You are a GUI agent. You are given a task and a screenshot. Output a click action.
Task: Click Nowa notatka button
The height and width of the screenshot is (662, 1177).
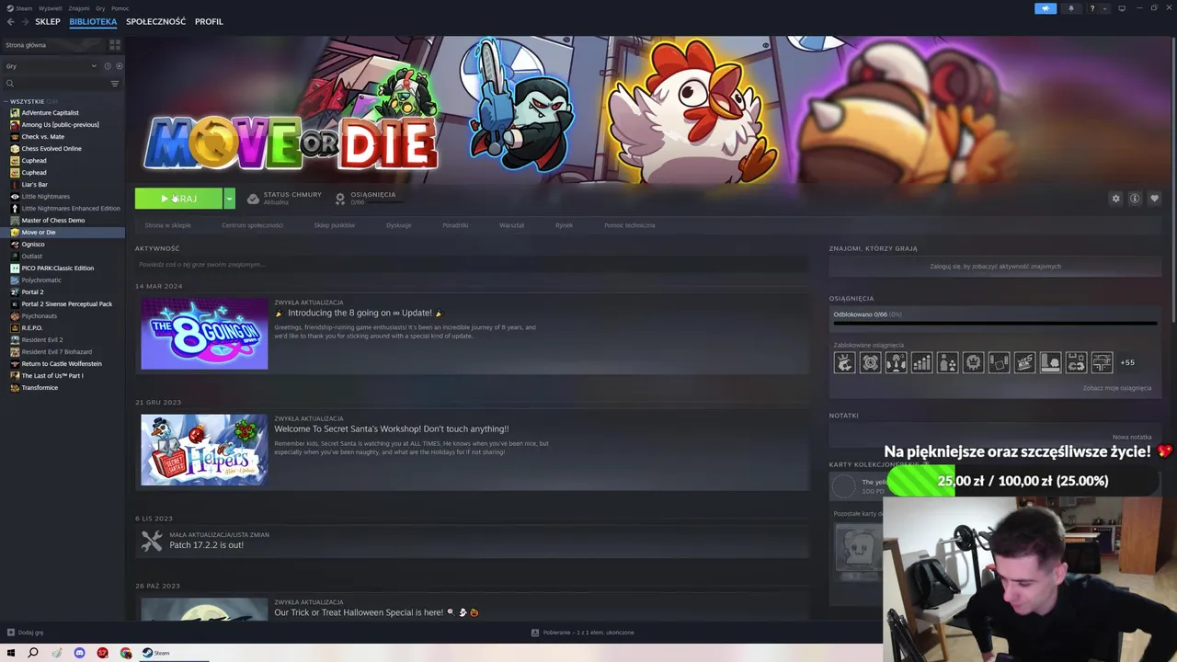point(1132,437)
